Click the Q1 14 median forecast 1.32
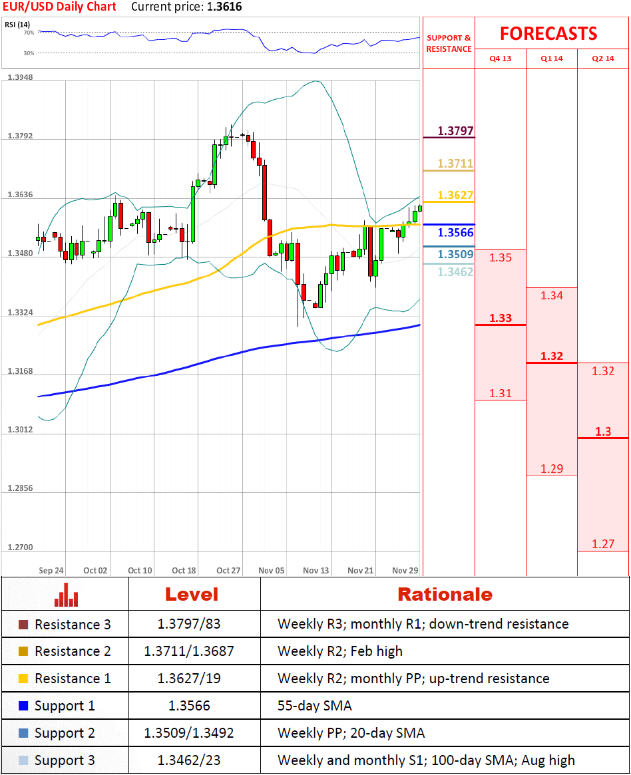The image size is (631, 775). click(x=551, y=356)
